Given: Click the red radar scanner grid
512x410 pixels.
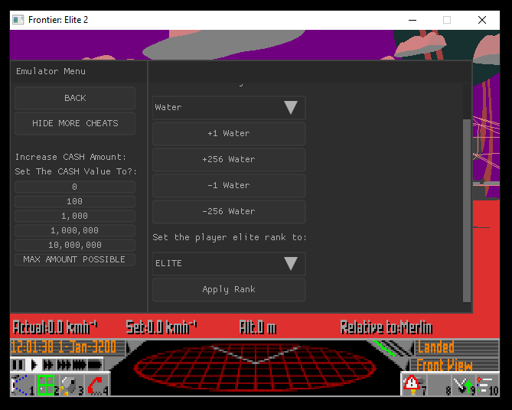Looking at the screenshot, I should tap(255, 368).
